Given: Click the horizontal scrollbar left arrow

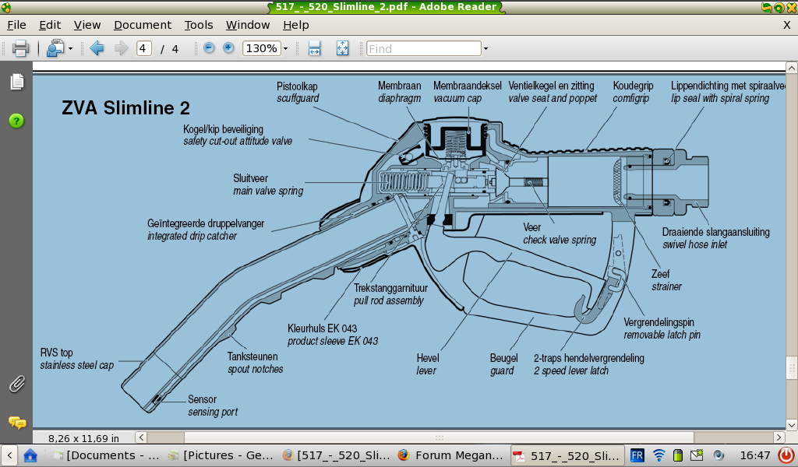Looking at the screenshot, I should pos(141,437).
